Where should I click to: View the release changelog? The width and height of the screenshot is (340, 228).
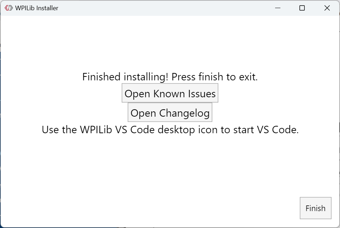coord(170,112)
